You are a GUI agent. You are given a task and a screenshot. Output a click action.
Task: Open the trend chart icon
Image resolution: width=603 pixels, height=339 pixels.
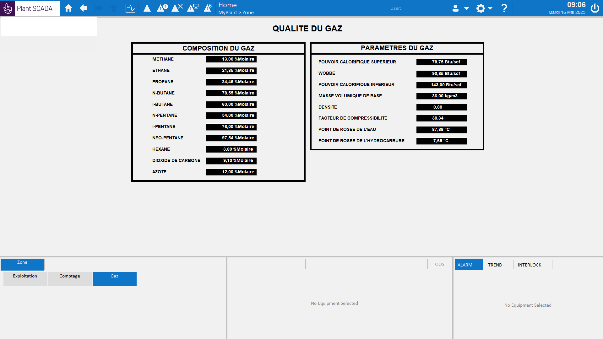(x=130, y=8)
